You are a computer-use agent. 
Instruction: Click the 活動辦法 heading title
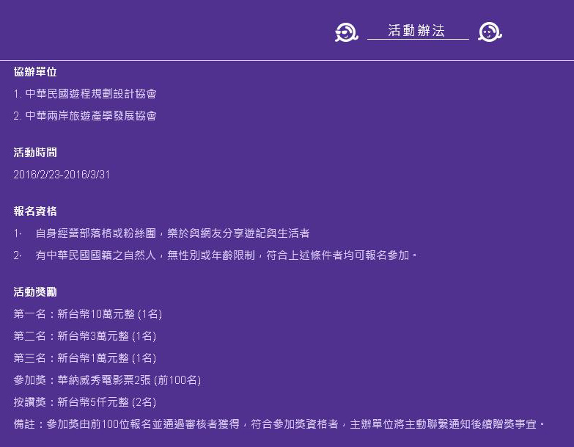[x=416, y=30]
